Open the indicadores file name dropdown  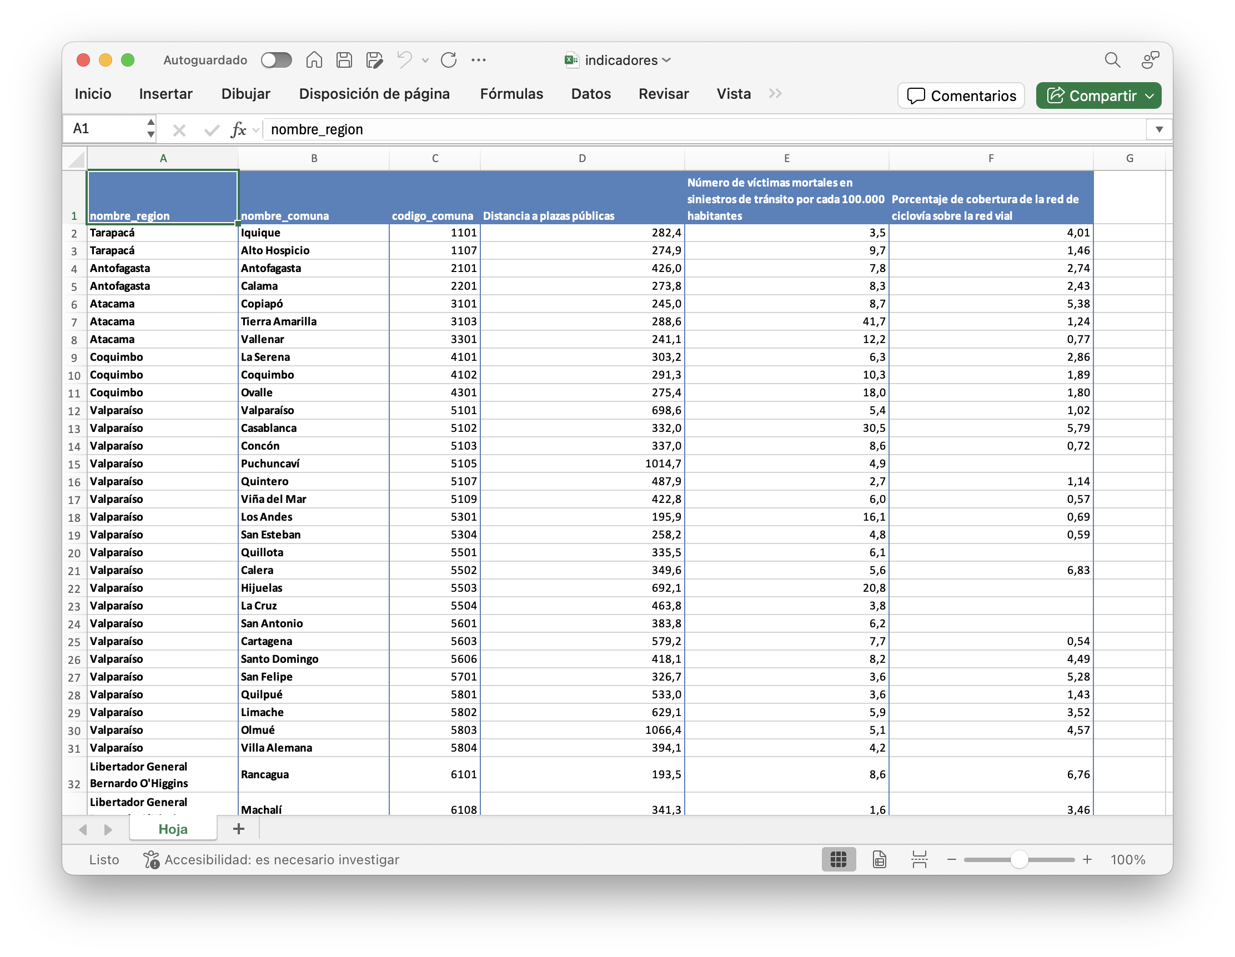pyautogui.click(x=666, y=60)
